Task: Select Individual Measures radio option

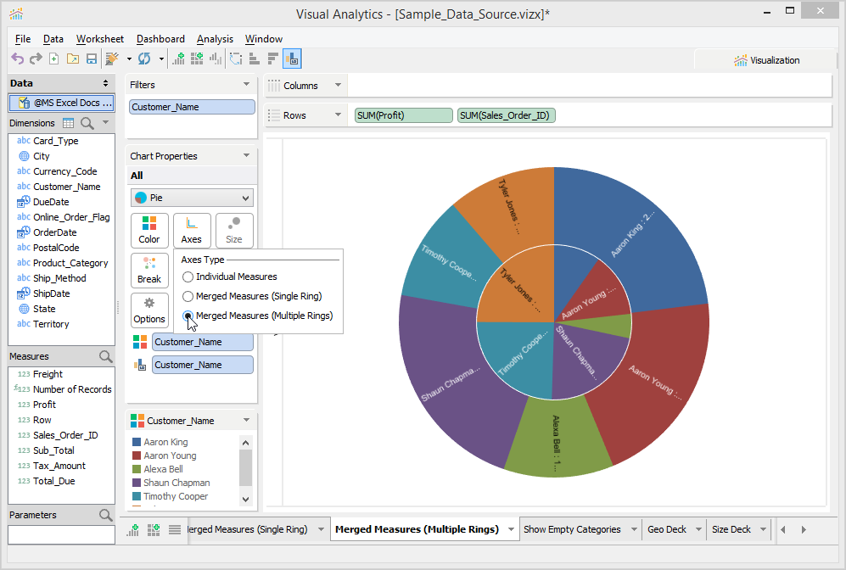Action: [188, 277]
